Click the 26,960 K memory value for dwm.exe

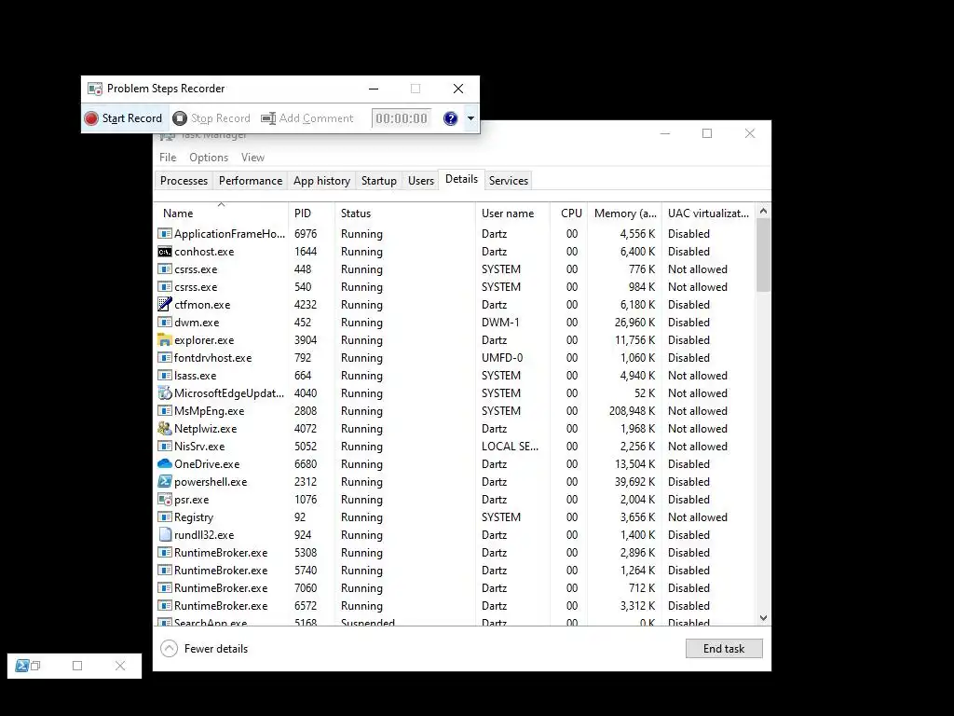click(635, 322)
